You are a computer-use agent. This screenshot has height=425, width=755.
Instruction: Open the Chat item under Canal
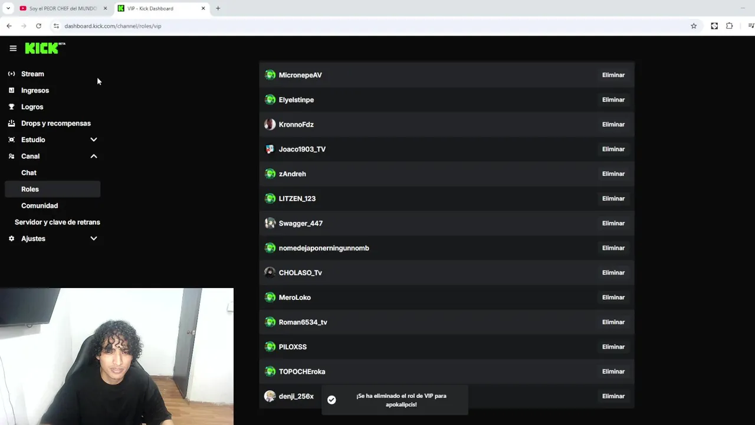[29, 173]
